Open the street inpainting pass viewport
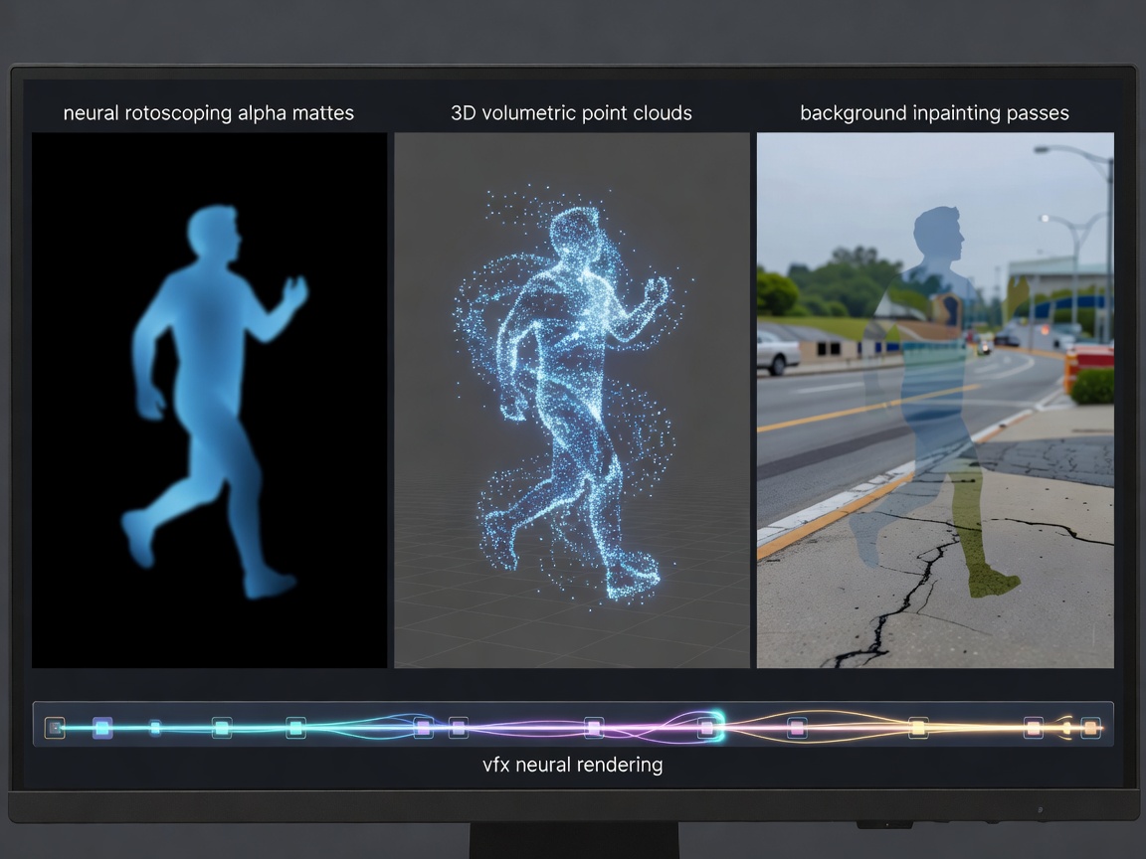The width and height of the screenshot is (1146, 859). coord(935,400)
